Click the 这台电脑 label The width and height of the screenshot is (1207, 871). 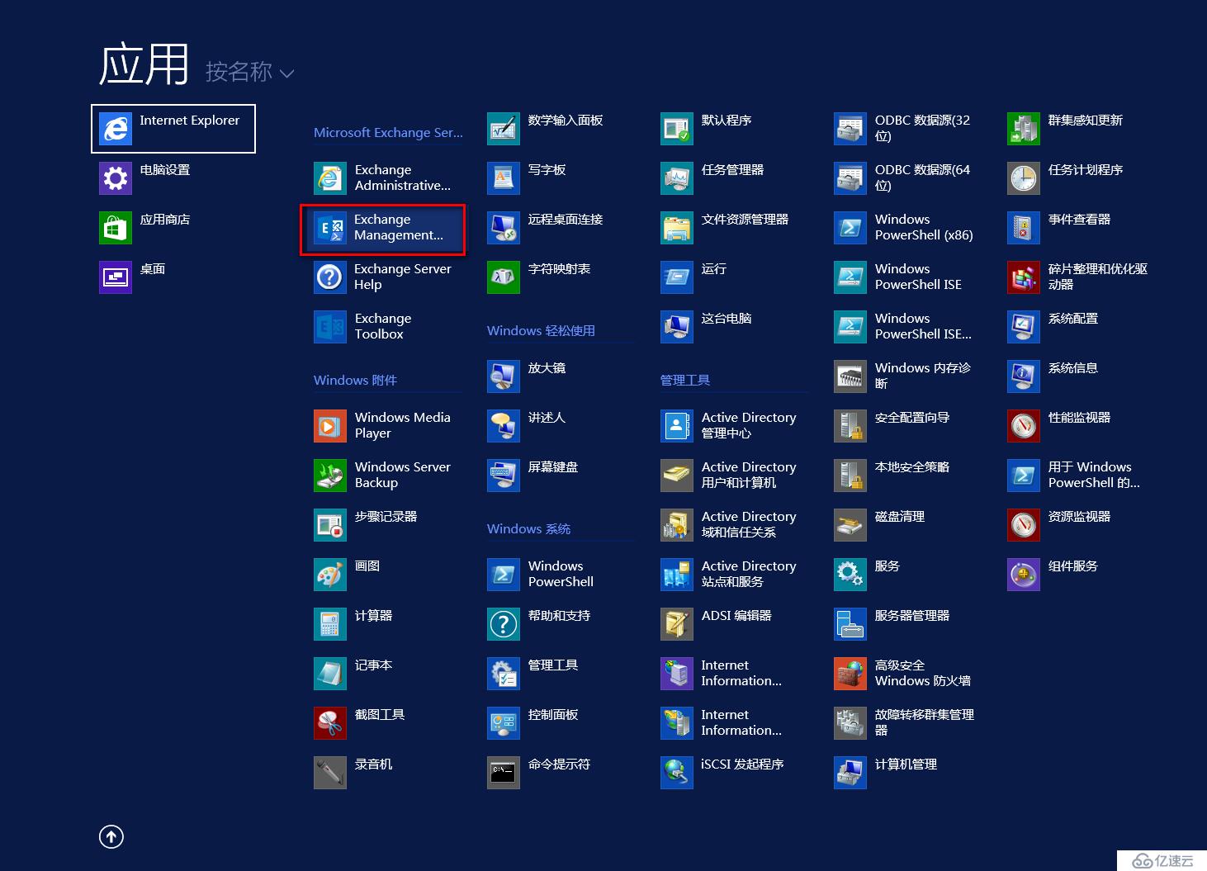727,319
